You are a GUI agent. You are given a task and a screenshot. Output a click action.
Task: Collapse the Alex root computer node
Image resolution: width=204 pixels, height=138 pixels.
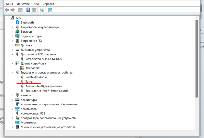coord(8,18)
